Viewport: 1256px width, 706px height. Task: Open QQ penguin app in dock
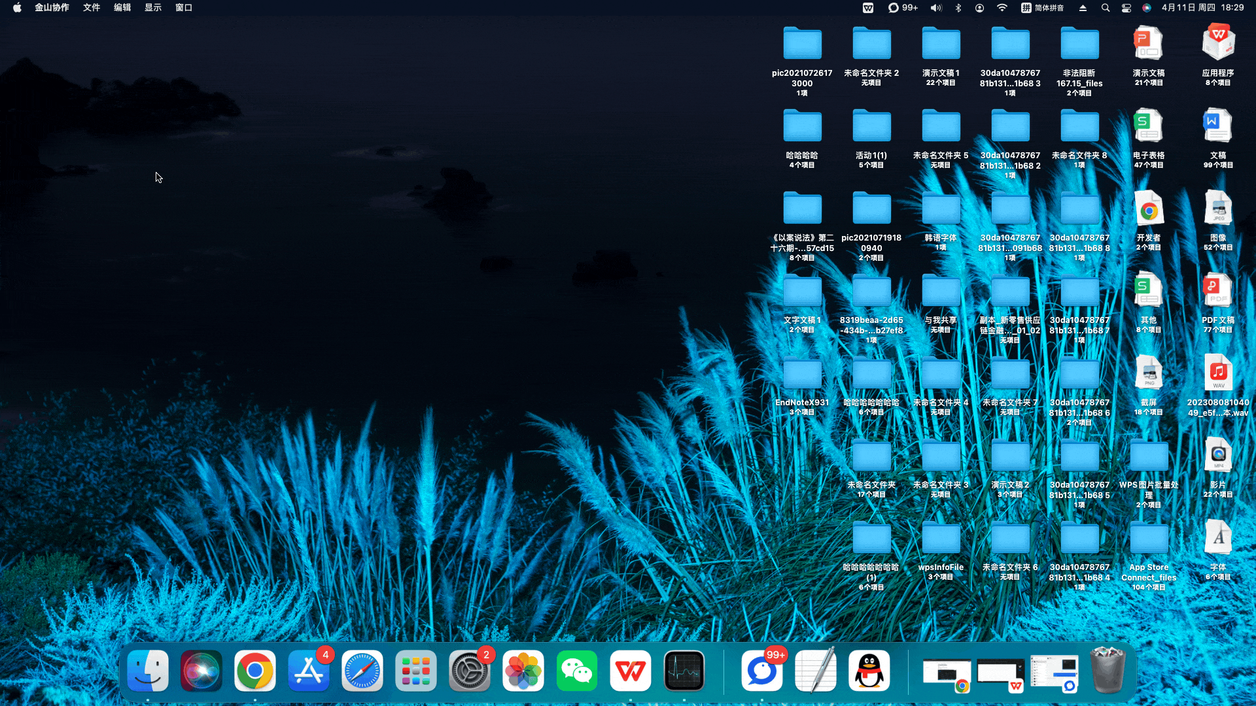869,671
